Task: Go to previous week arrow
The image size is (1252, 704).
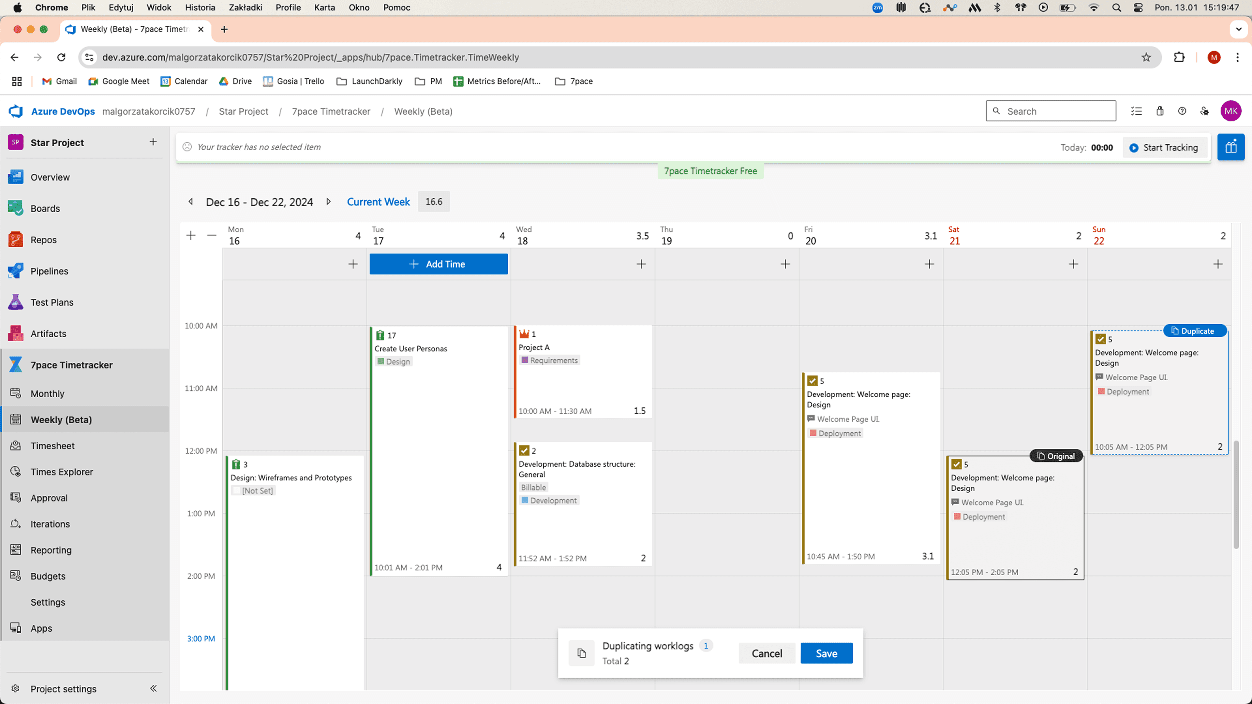Action: tap(190, 202)
